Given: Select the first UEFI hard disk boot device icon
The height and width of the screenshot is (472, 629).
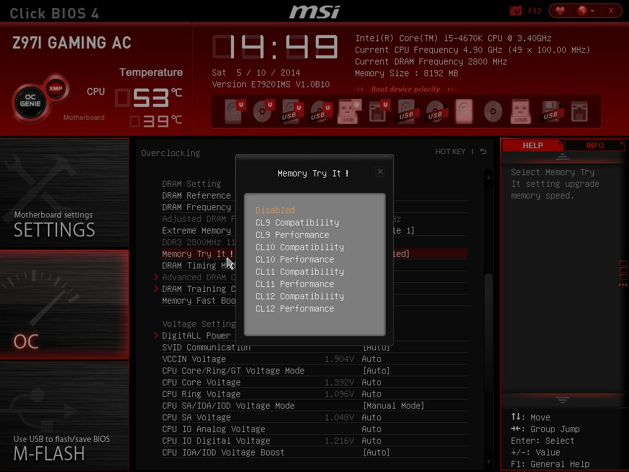Looking at the screenshot, I should 234,111.
